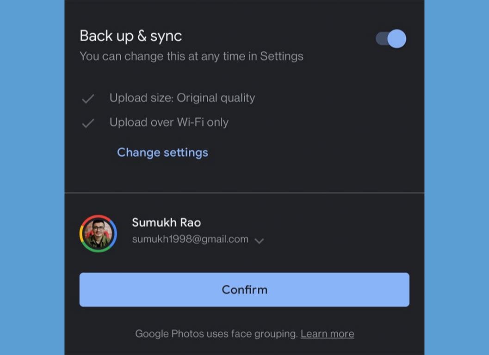Click the divider line above the account row
Screen dimensions: 489x355
[244, 193]
